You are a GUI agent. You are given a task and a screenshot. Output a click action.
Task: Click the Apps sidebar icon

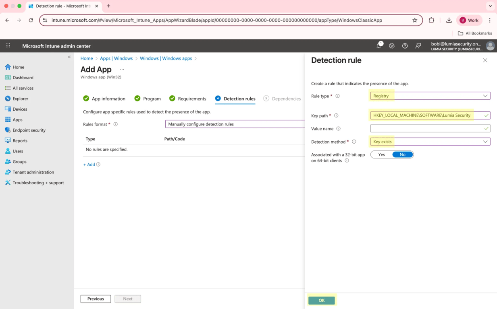pos(8,119)
